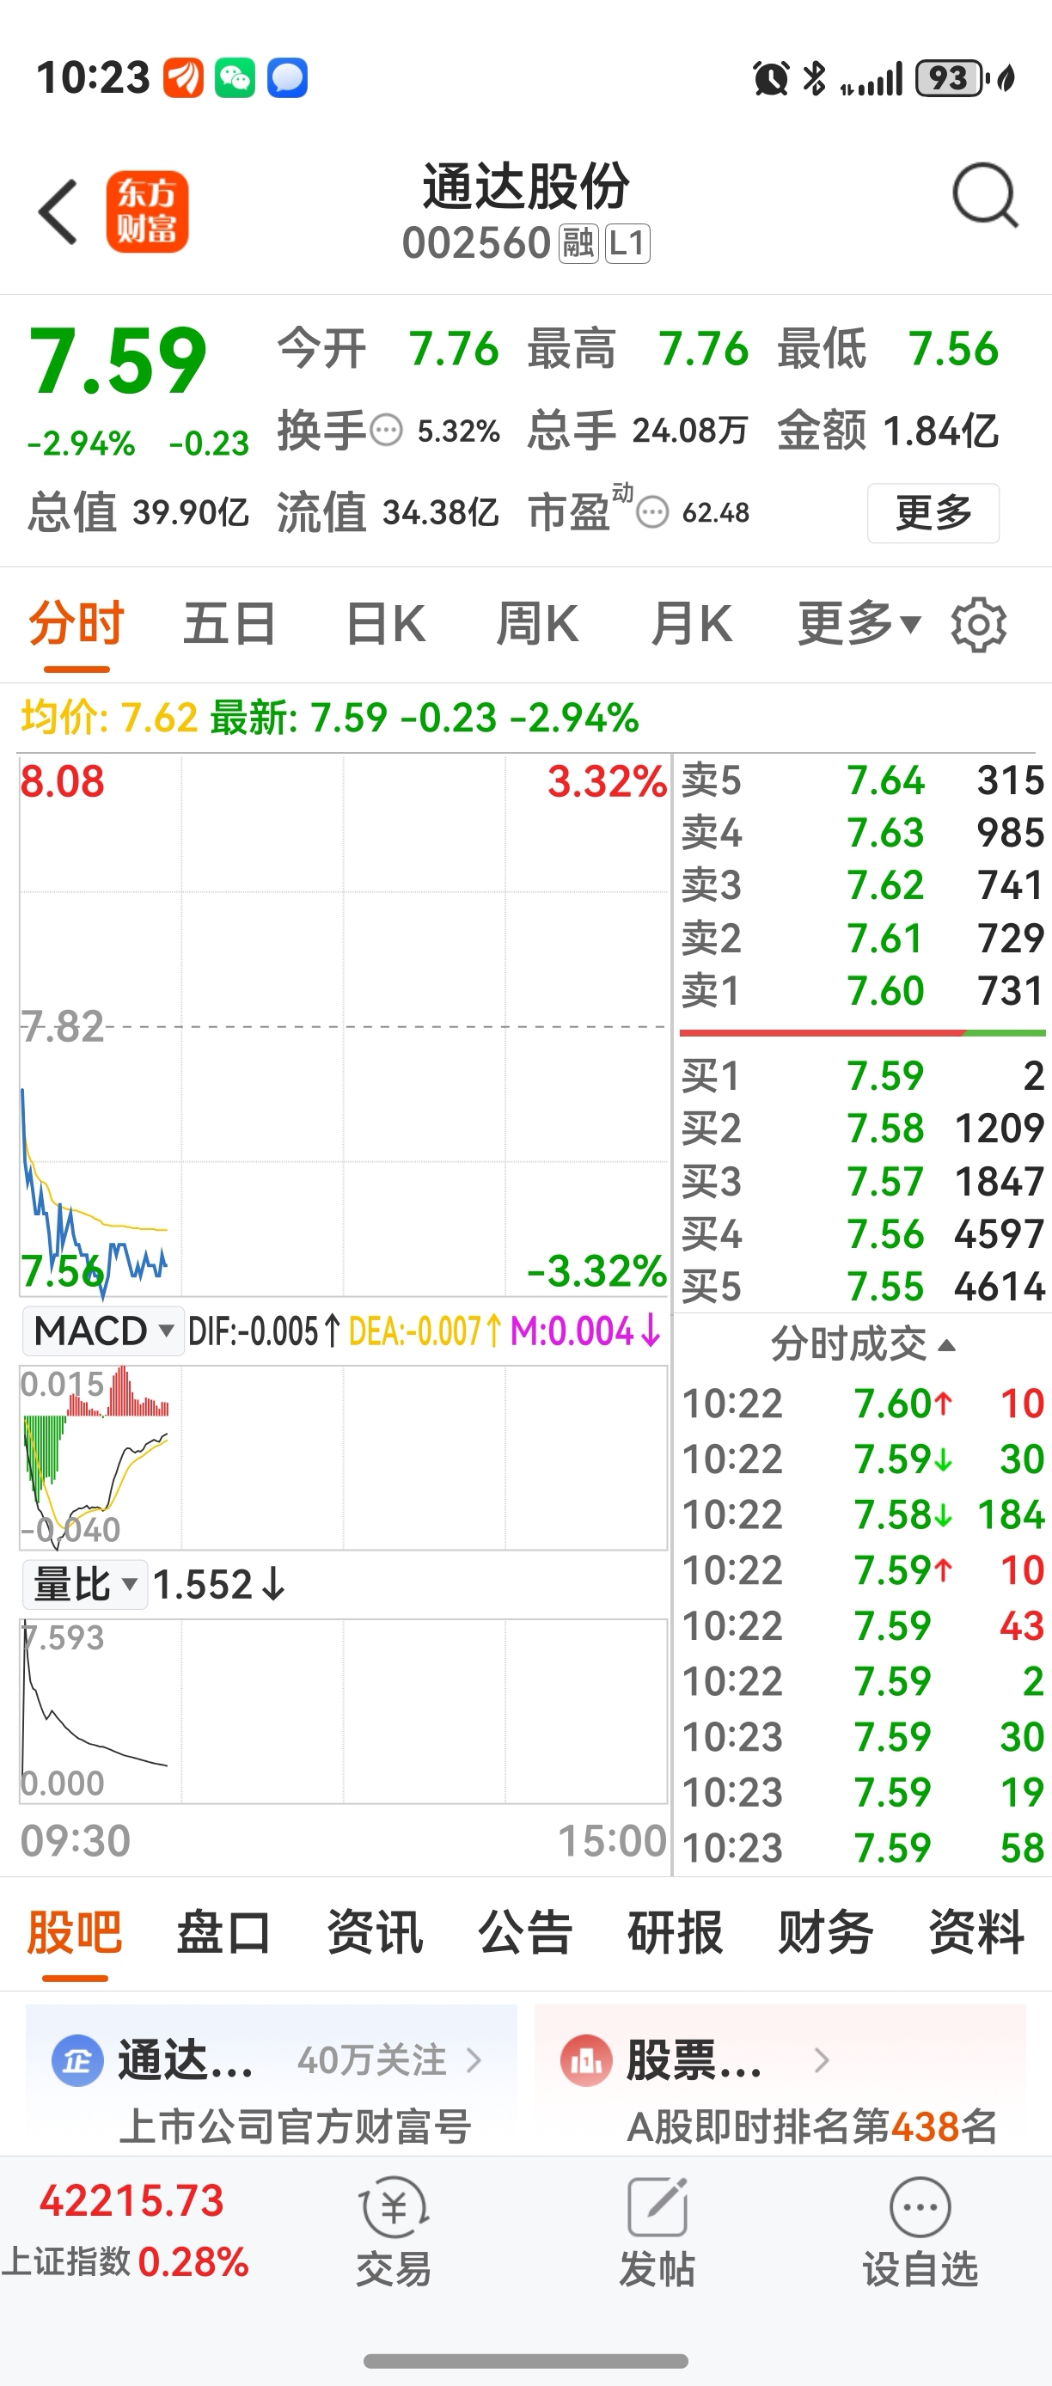
Task: Switch to 月K chart tab
Action: [x=691, y=623]
